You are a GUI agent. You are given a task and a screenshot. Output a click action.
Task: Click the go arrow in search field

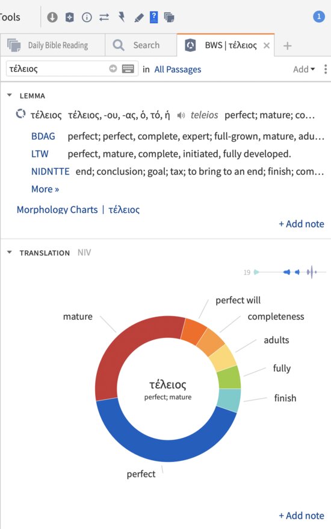click(x=113, y=69)
